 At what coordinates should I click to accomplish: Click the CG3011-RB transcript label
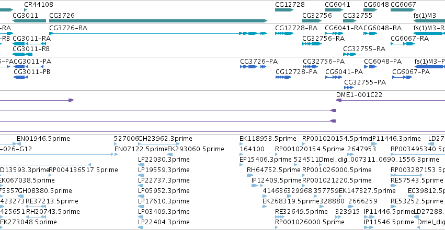(x=31, y=49)
